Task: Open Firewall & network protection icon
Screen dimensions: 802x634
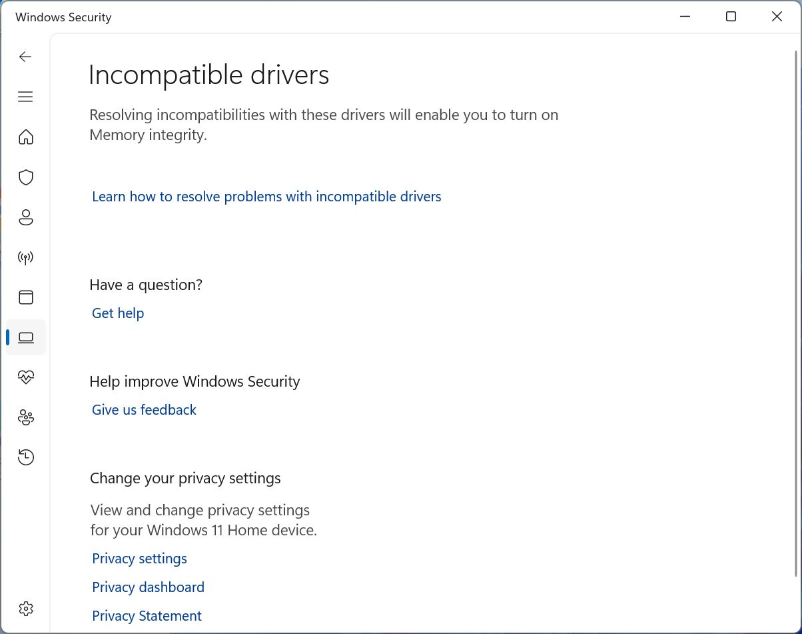Action: (26, 257)
